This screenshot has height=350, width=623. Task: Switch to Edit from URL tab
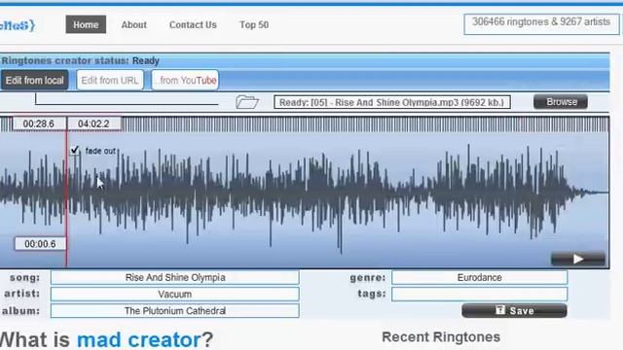point(110,80)
